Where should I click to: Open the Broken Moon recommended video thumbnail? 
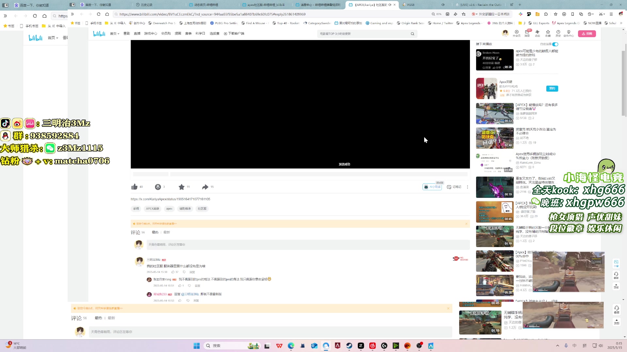coord(495,60)
